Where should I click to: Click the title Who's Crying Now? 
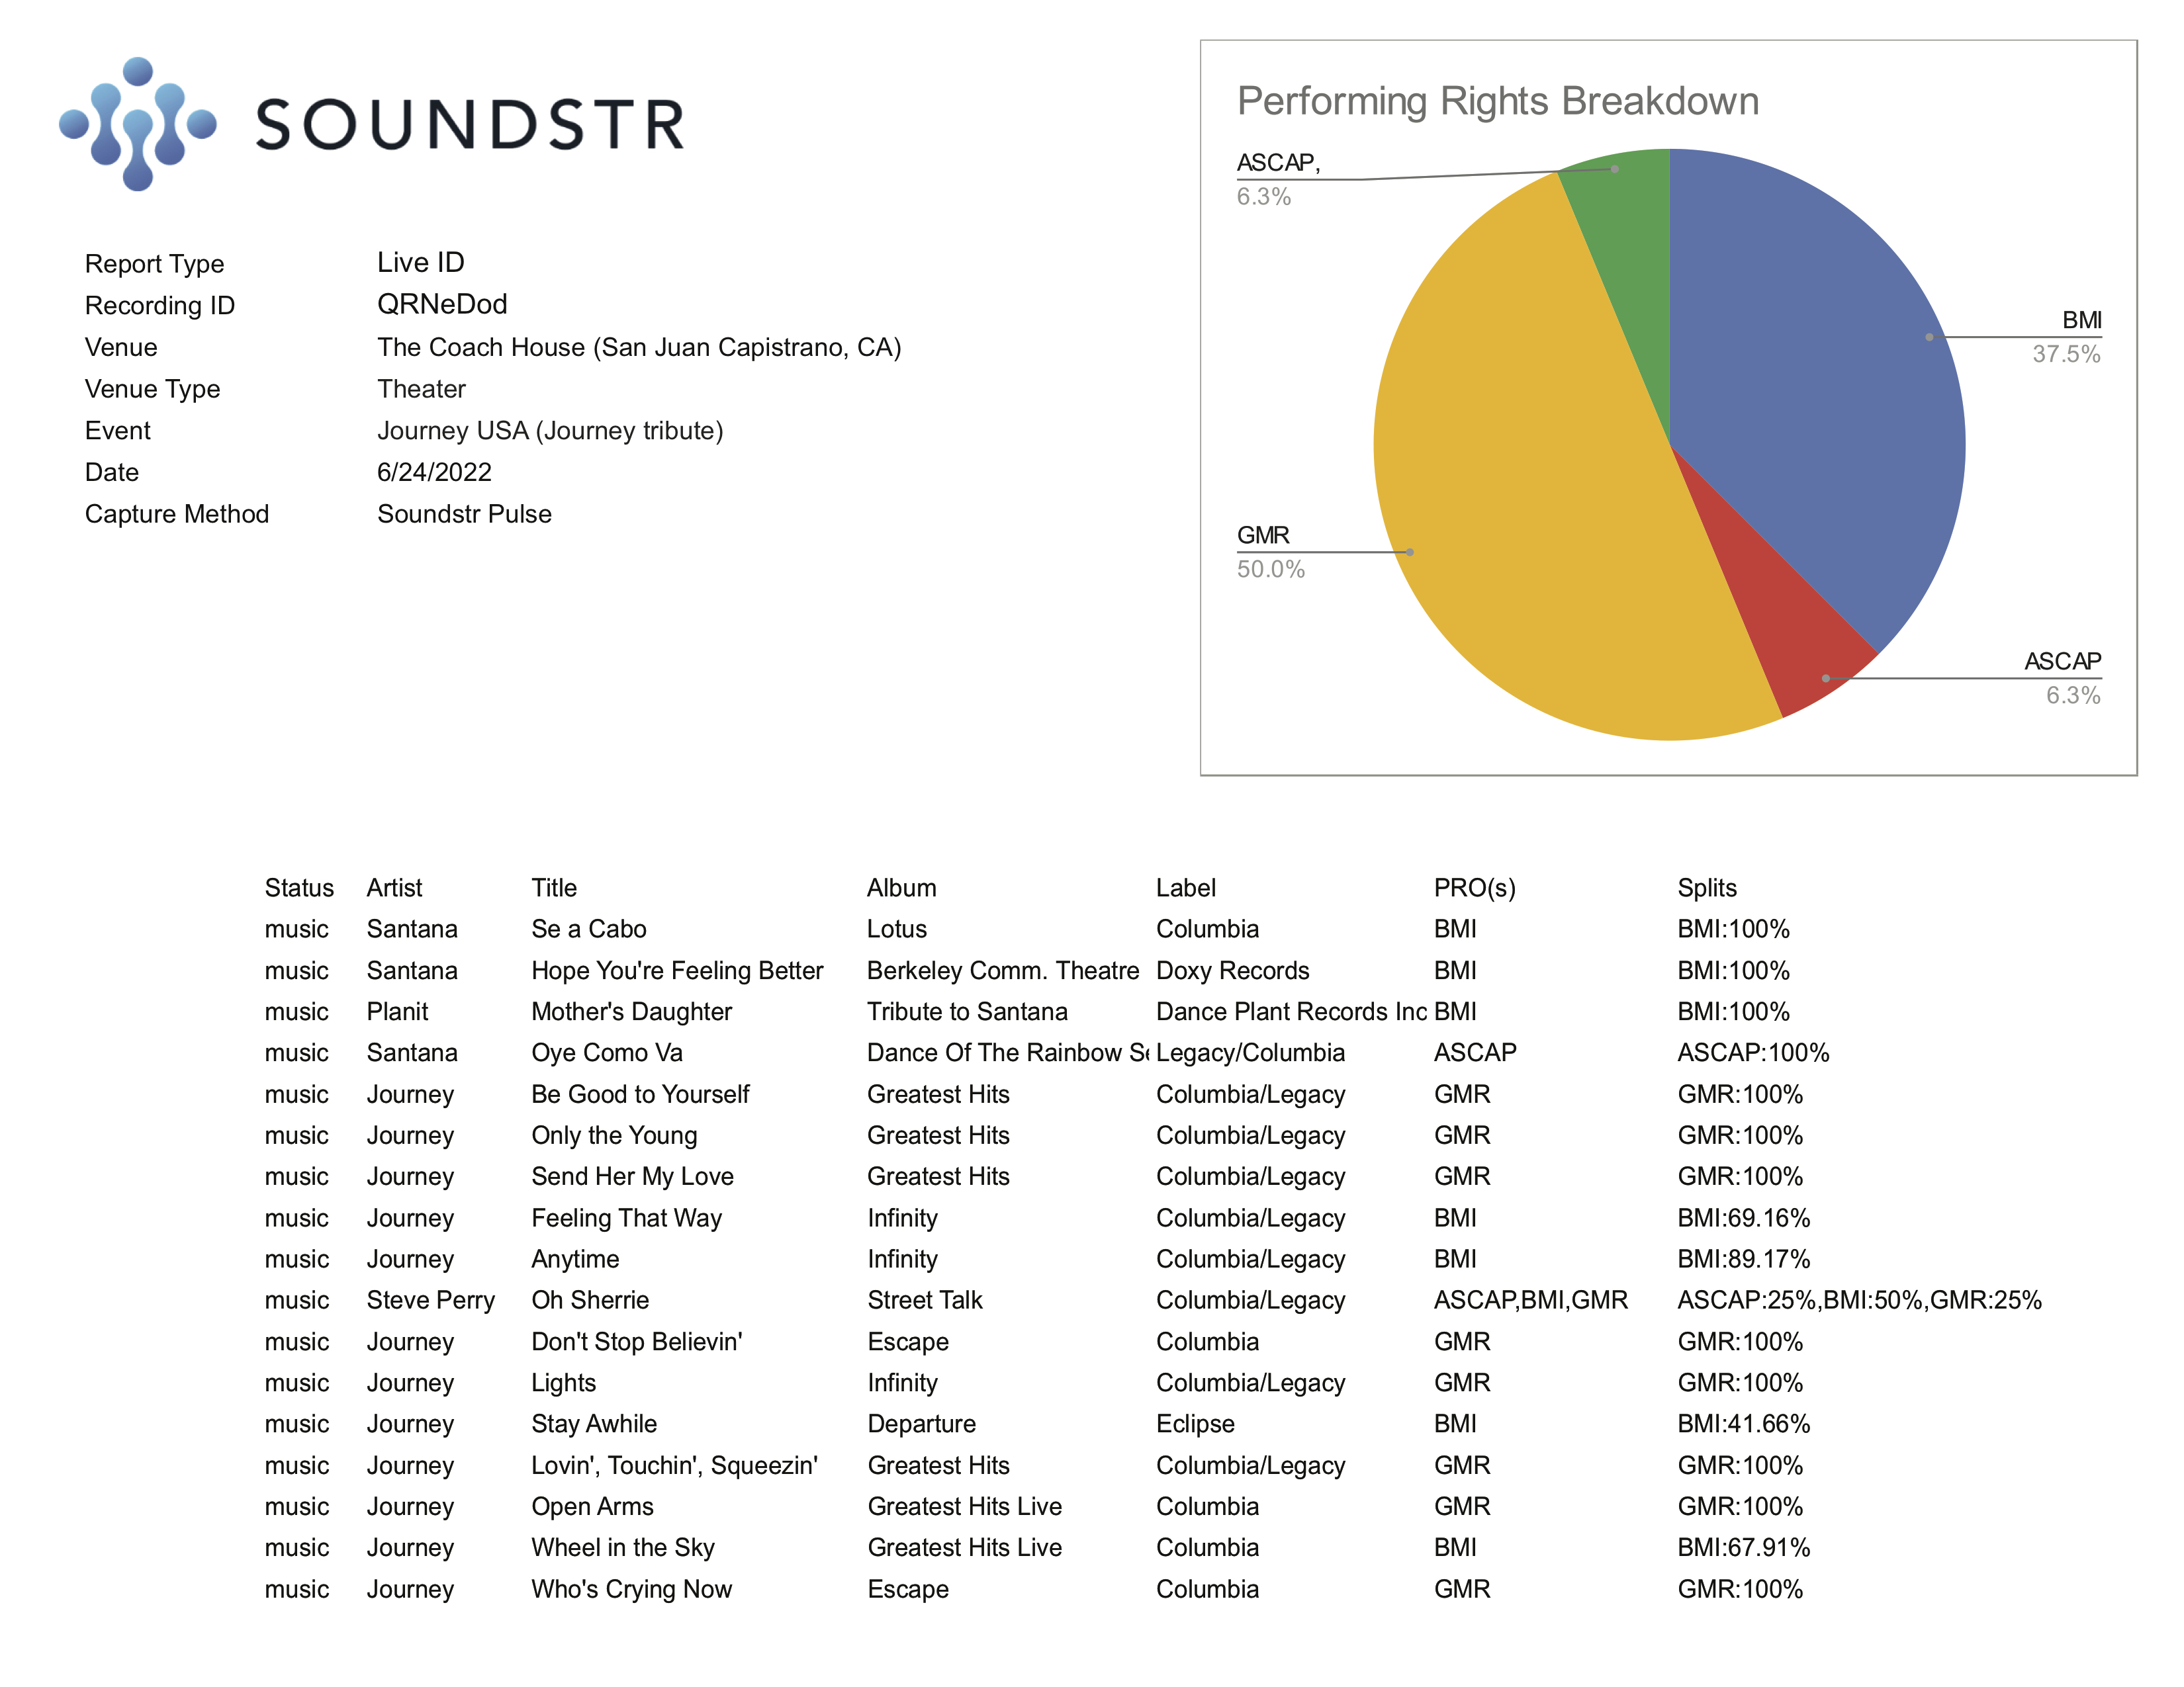pos(631,1589)
